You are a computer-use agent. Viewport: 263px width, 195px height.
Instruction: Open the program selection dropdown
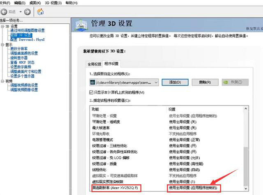[124, 82]
